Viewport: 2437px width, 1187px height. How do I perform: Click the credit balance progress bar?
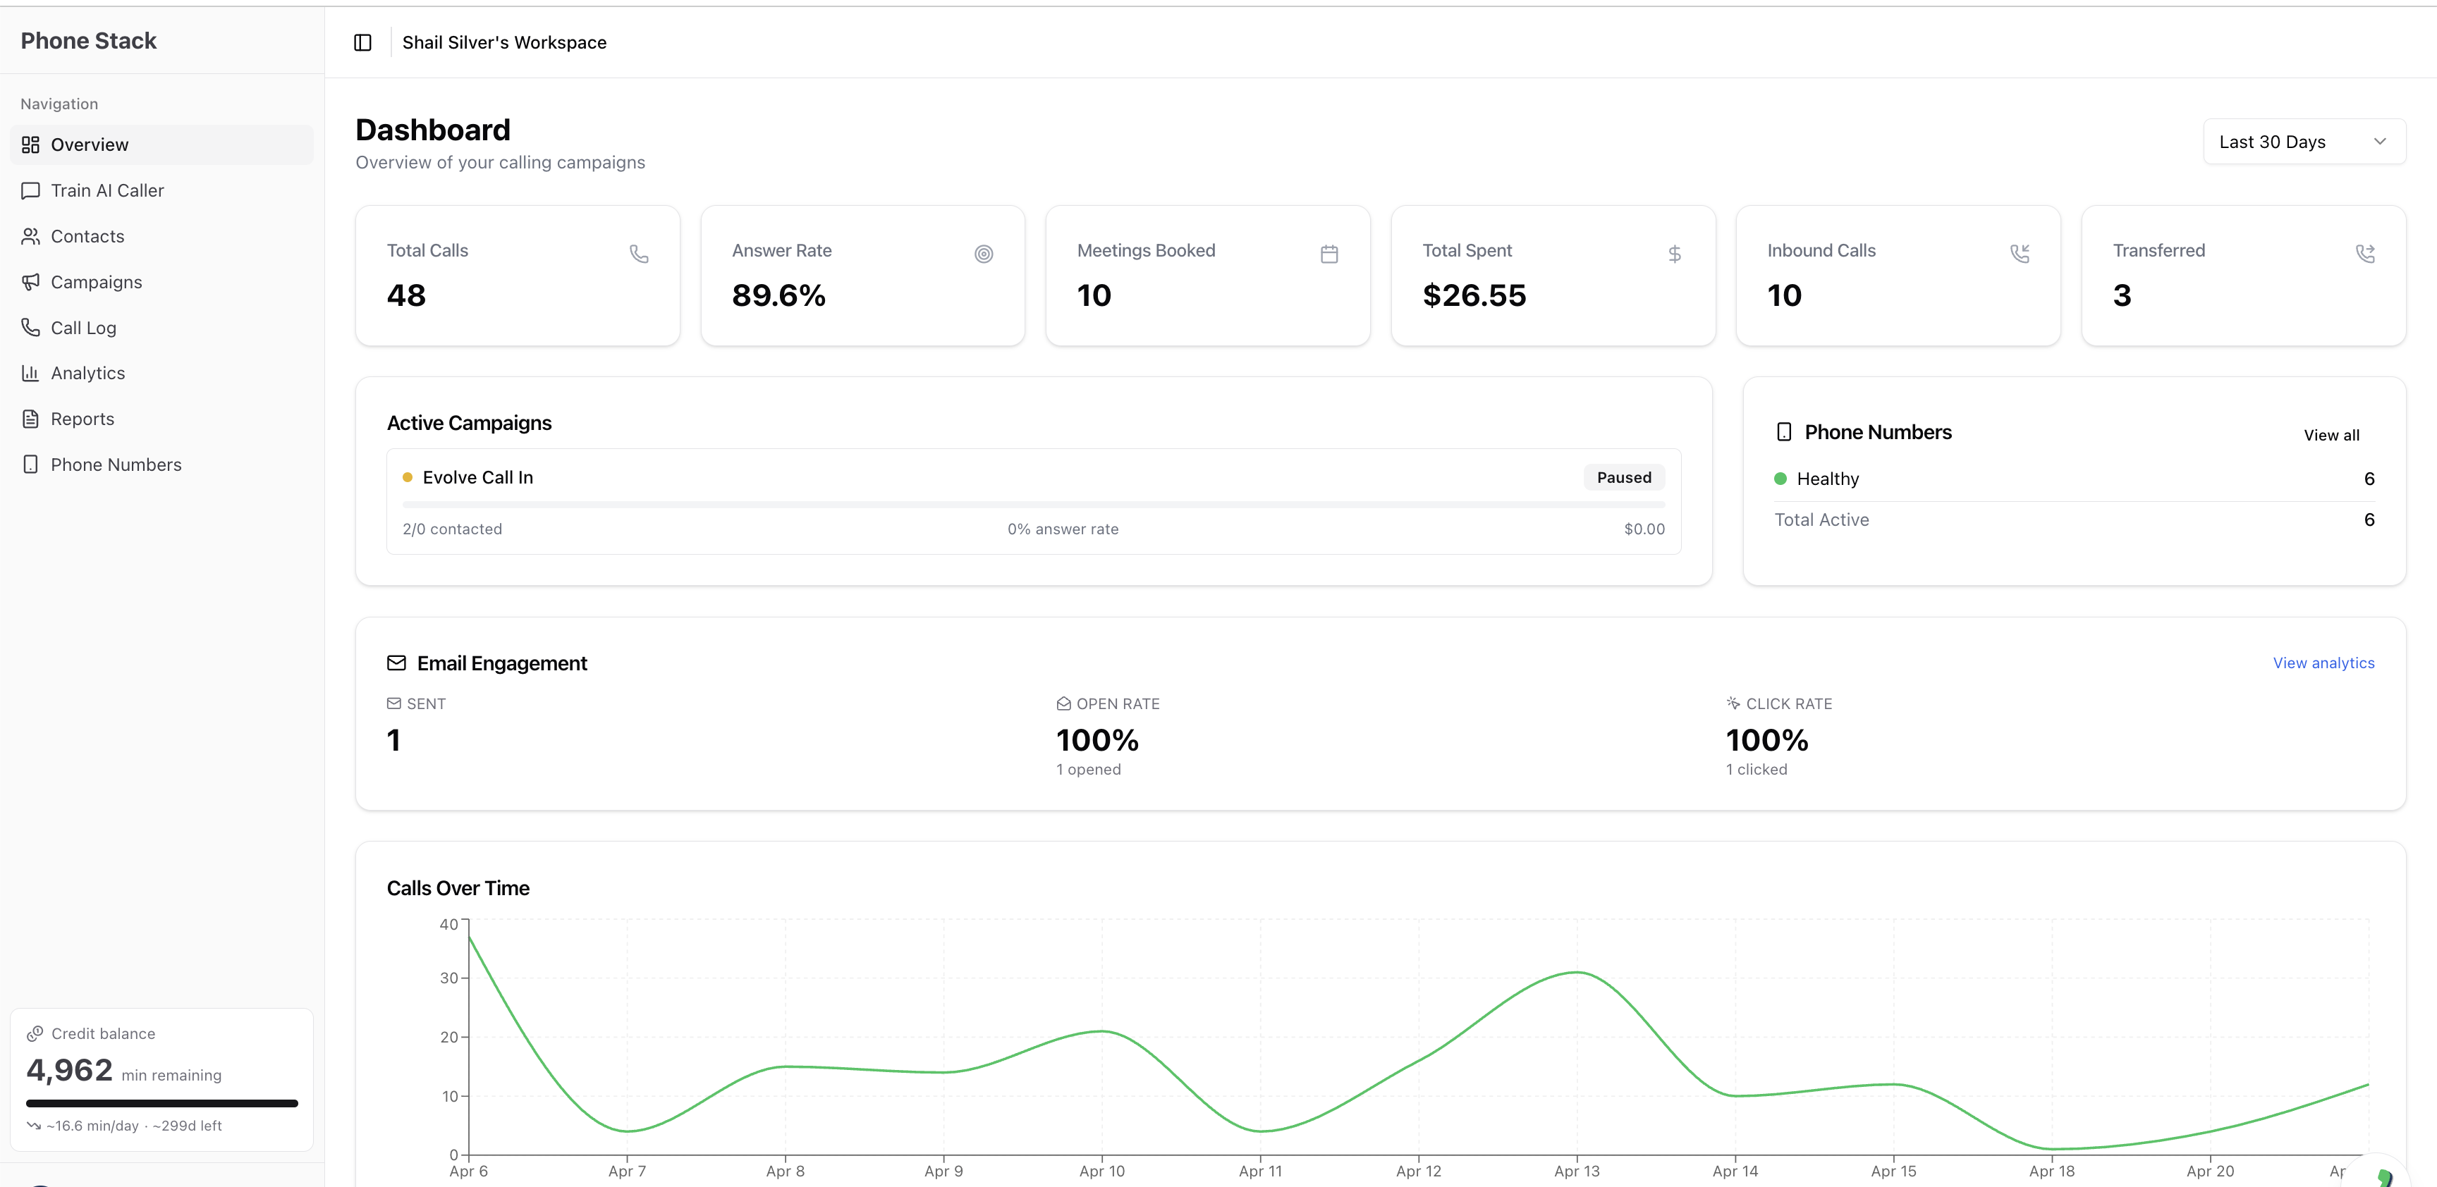pyautogui.click(x=161, y=1103)
